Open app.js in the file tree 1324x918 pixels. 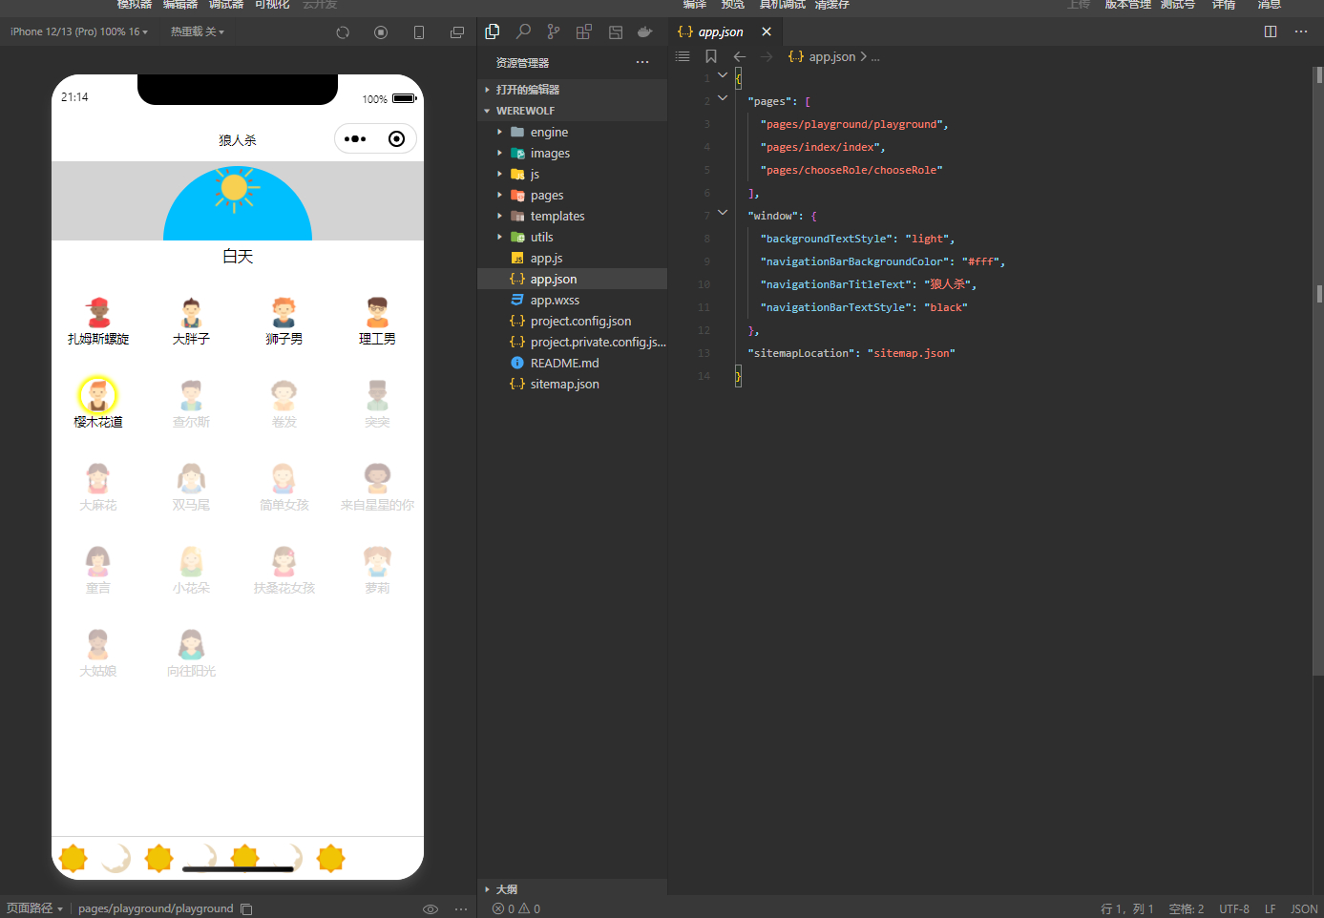(572, 259)
